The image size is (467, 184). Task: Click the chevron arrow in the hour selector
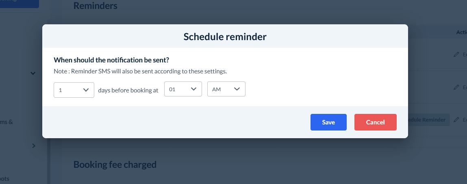click(193, 89)
